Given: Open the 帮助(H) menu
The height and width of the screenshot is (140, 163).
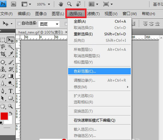Looking at the screenshot, I should click(x=149, y=14).
